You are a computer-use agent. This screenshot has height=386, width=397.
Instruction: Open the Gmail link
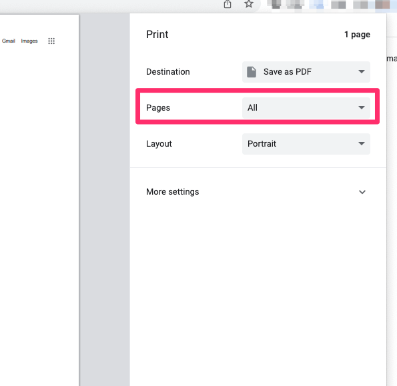9,41
